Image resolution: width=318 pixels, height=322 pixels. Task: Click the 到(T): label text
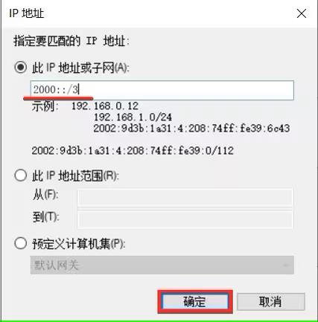click(45, 217)
